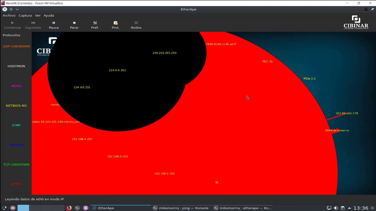This screenshot has height=211, width=376.
Task: Click the node 224.0.0.252
Action: (117, 70)
